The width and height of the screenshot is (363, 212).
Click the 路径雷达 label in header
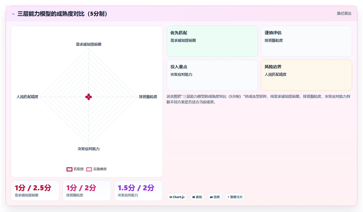point(344,13)
